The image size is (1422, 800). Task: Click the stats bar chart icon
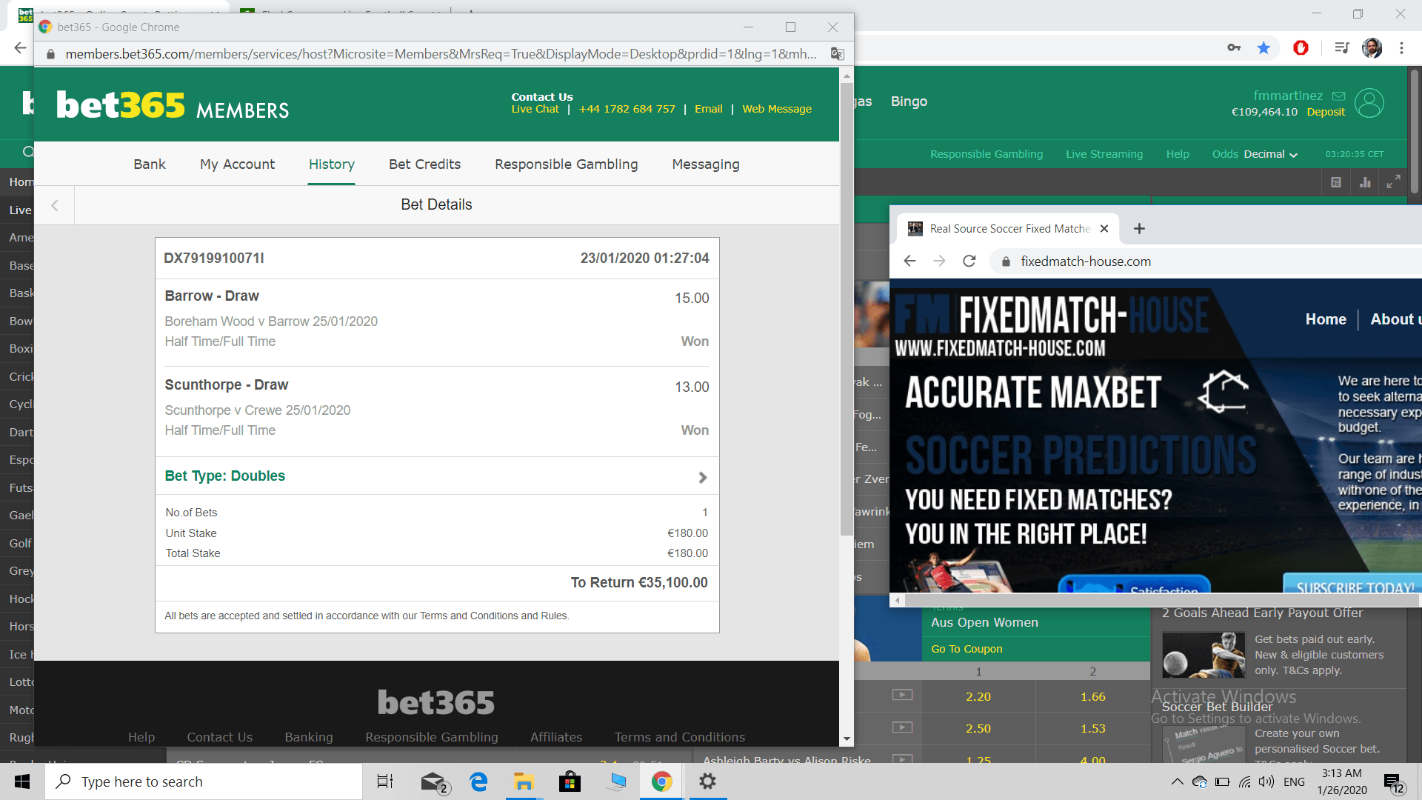tap(1365, 182)
